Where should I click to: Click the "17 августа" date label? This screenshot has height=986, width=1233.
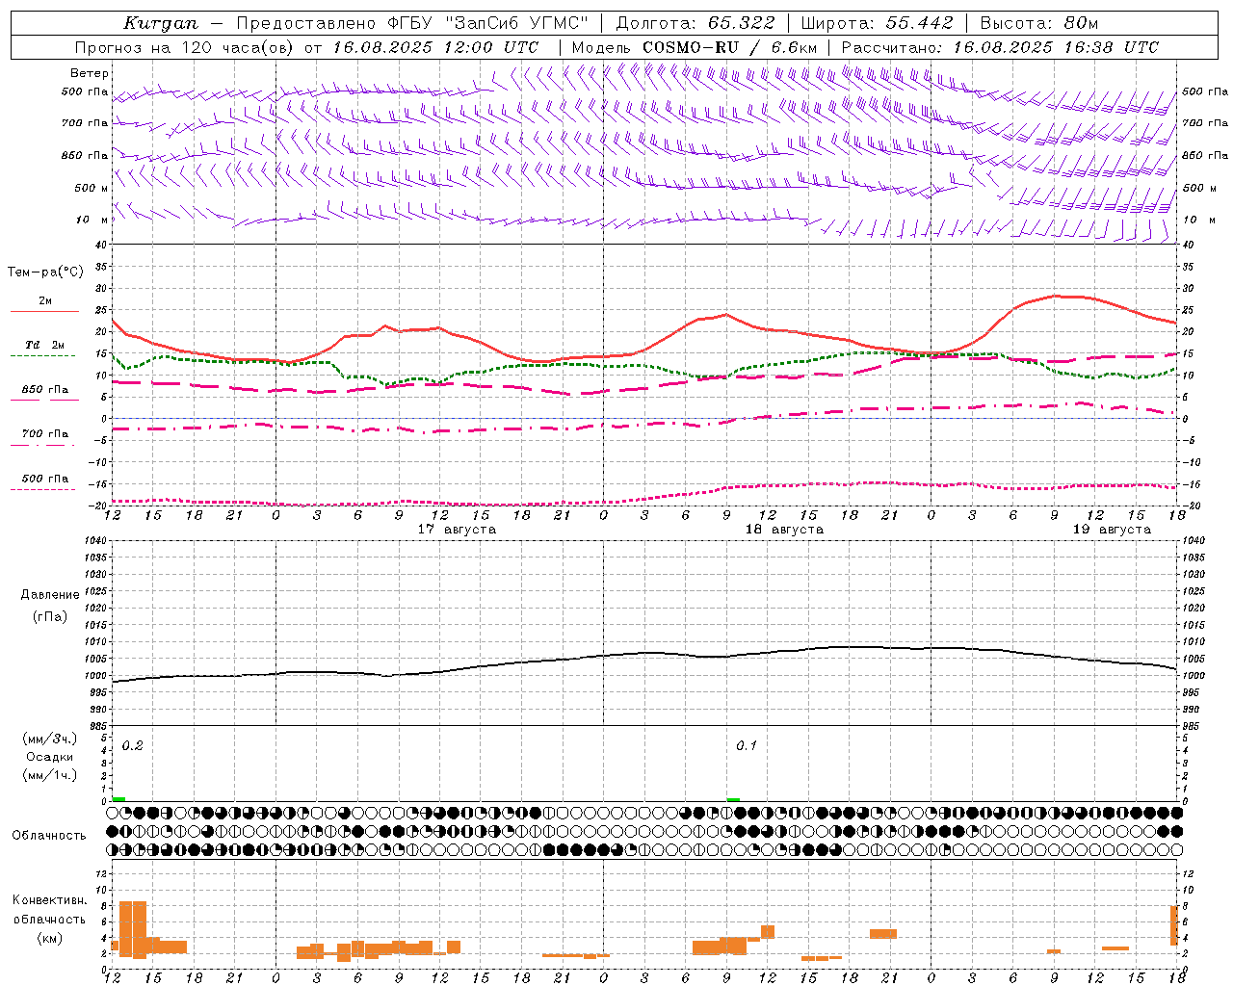click(457, 530)
